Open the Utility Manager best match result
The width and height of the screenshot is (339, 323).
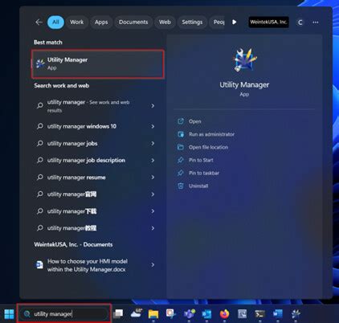(98, 63)
